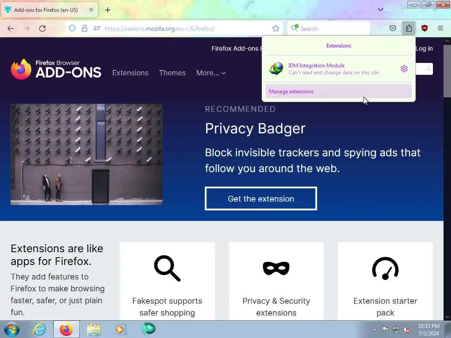Click the IDM Integration Module extension entry
The image size is (451, 338).
(x=334, y=69)
